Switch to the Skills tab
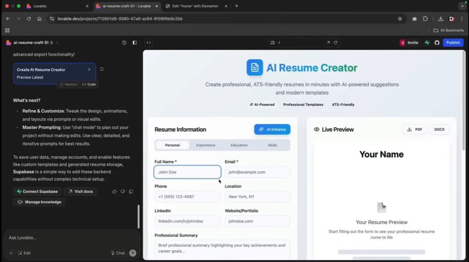 point(272,145)
